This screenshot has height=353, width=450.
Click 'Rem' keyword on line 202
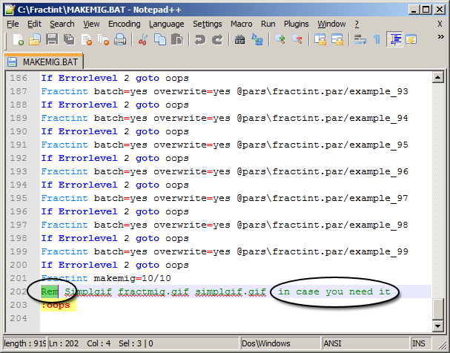point(50,291)
